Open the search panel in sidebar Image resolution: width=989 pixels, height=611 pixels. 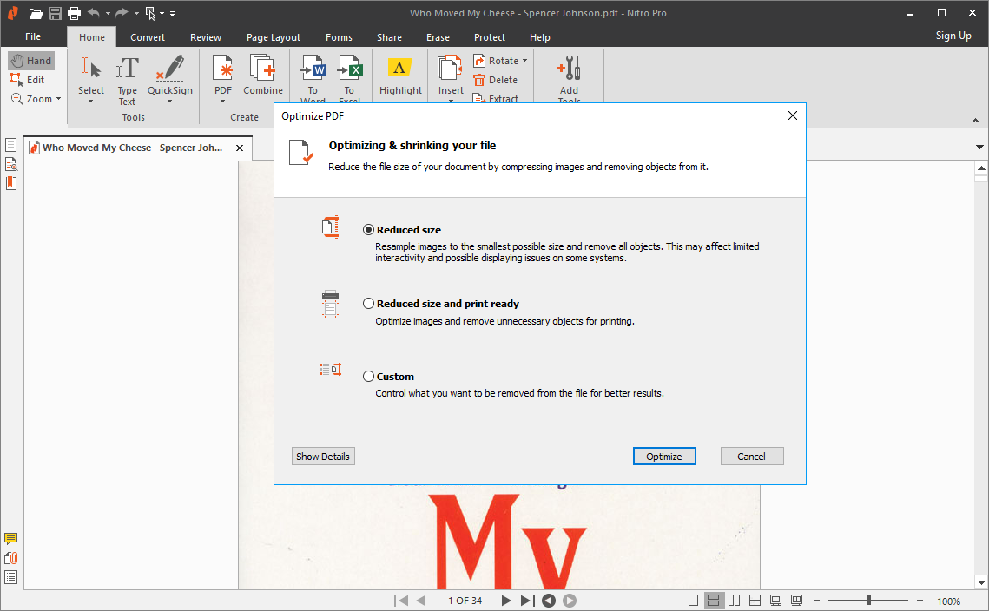[x=10, y=165]
